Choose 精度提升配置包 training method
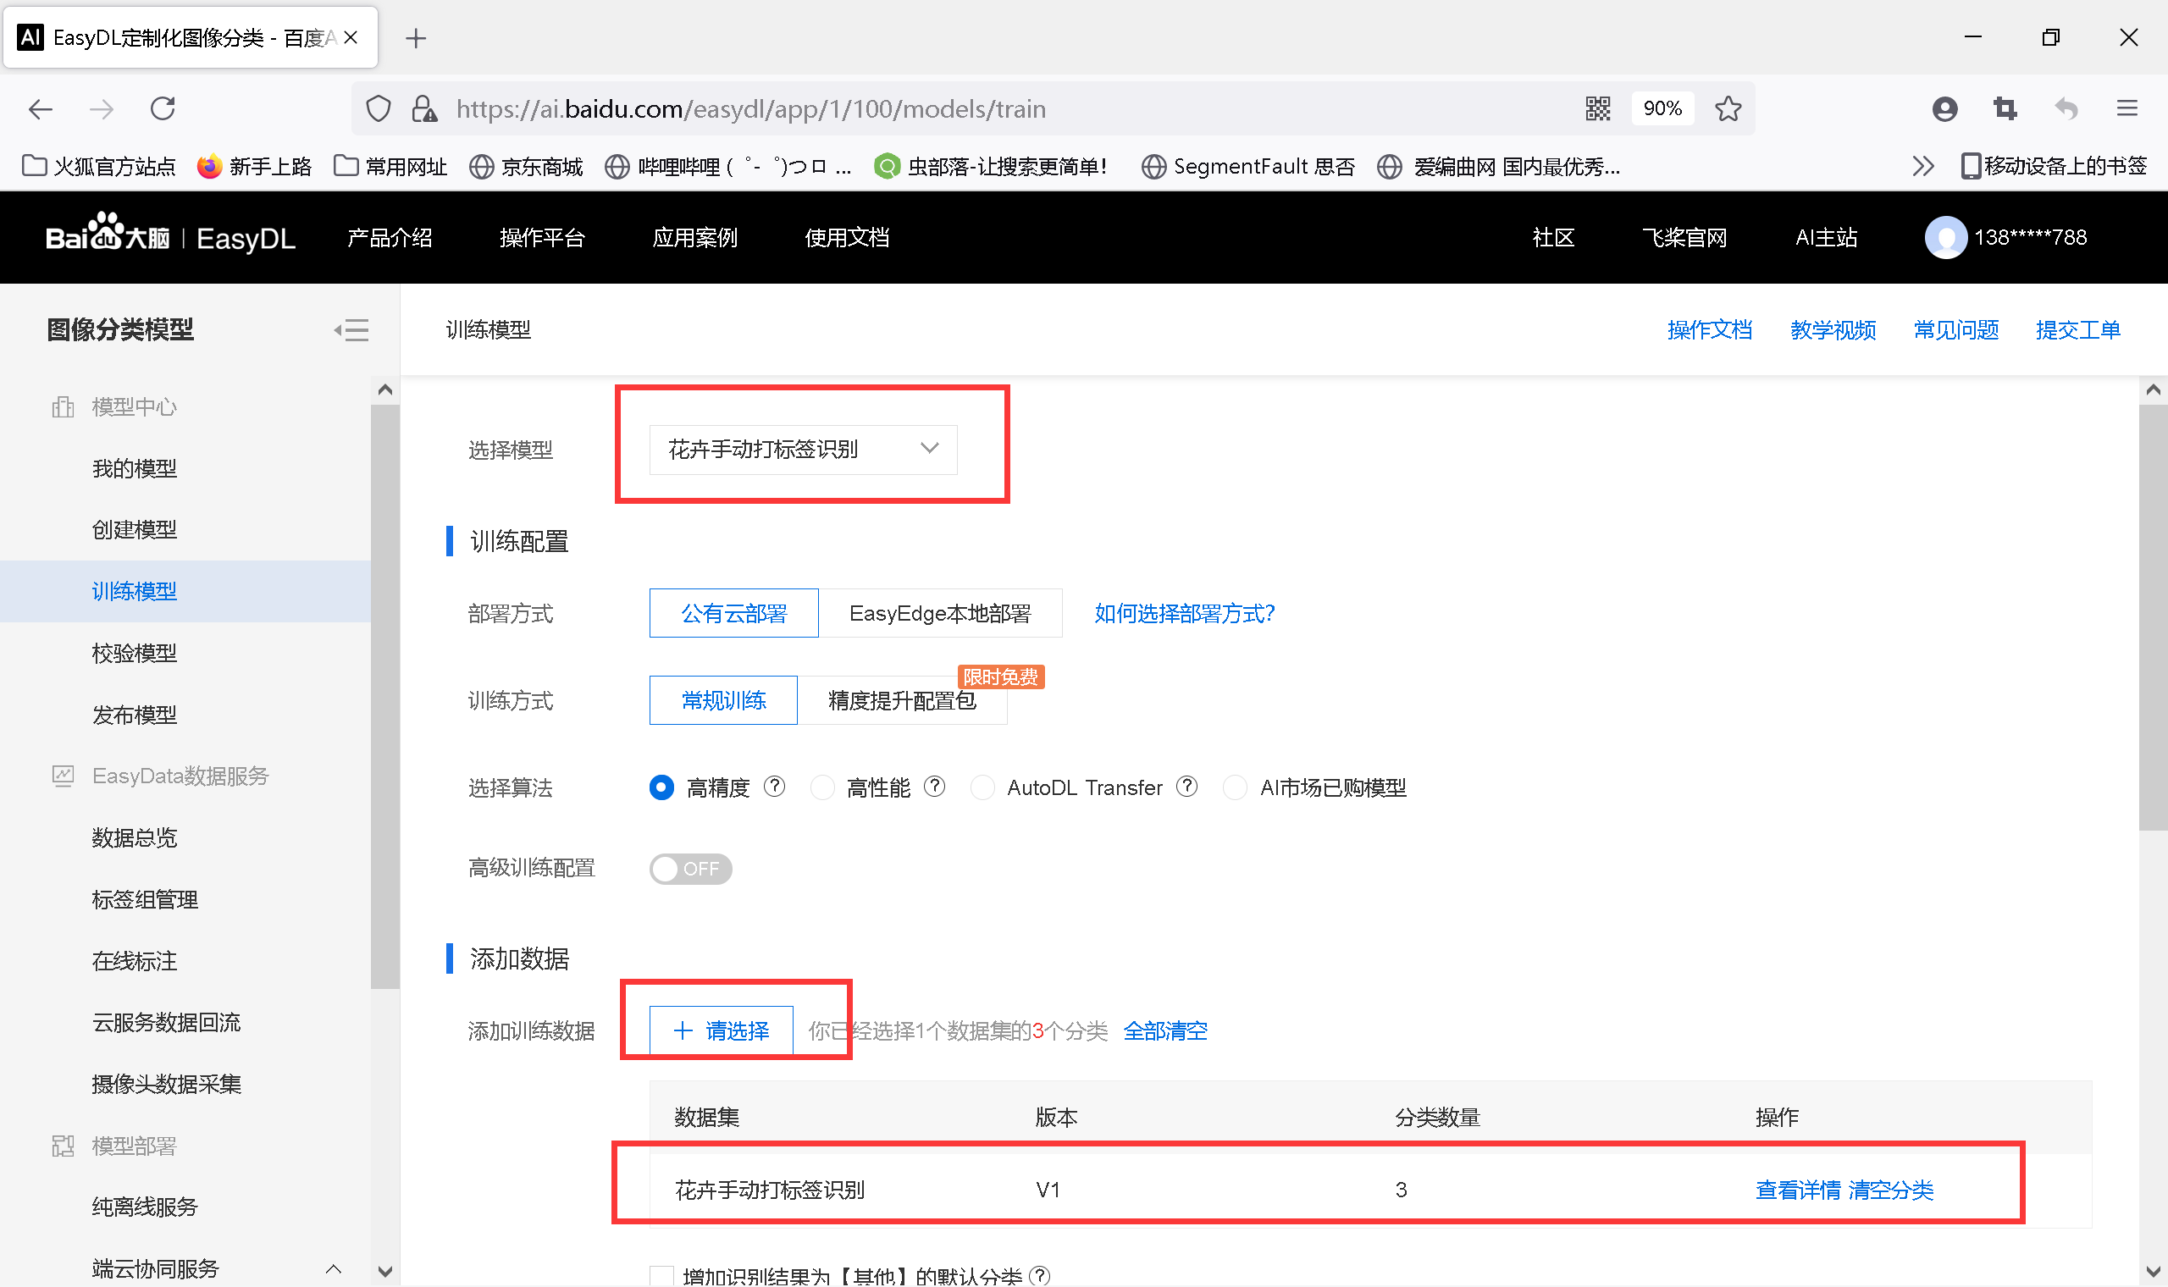 (902, 700)
